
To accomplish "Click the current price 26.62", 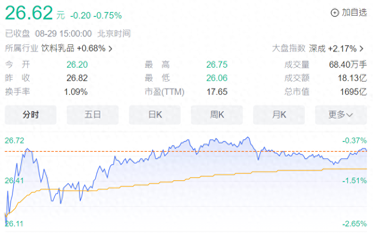I will tap(29, 13).
